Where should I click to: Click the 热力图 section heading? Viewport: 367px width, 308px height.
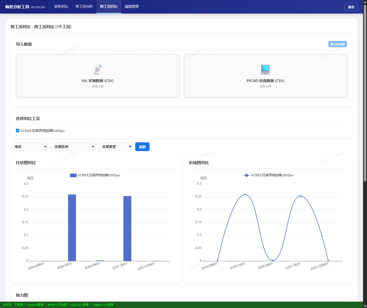22,295
